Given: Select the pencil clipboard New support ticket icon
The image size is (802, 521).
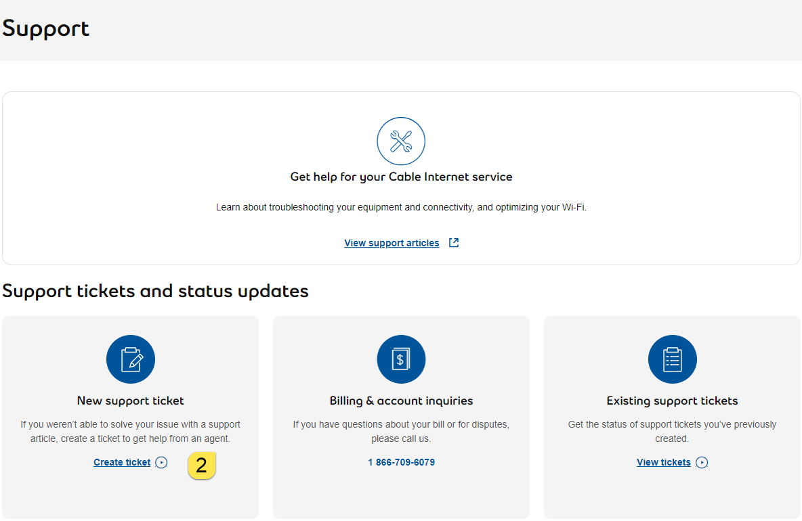Looking at the screenshot, I should click(x=130, y=359).
